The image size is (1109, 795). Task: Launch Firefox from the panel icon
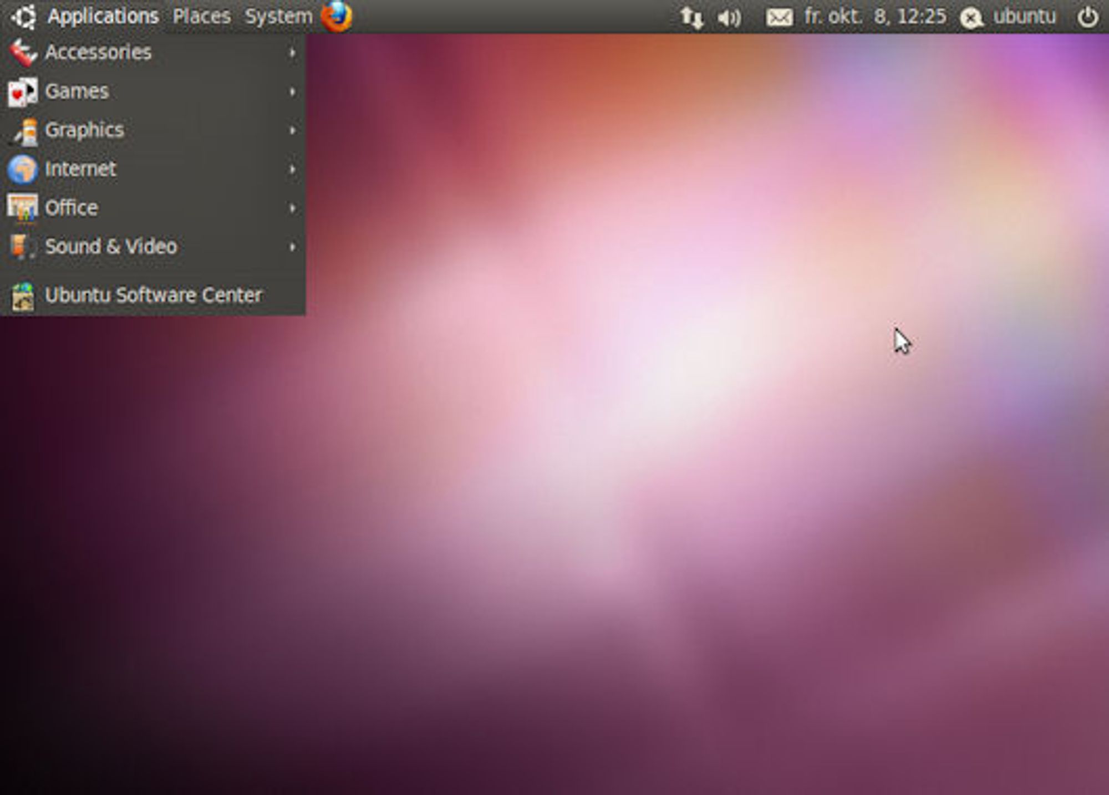pos(337,16)
